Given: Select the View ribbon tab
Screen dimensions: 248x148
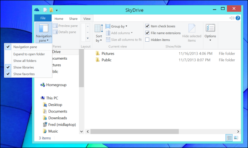Looking at the screenshot, I should [x=87, y=18].
